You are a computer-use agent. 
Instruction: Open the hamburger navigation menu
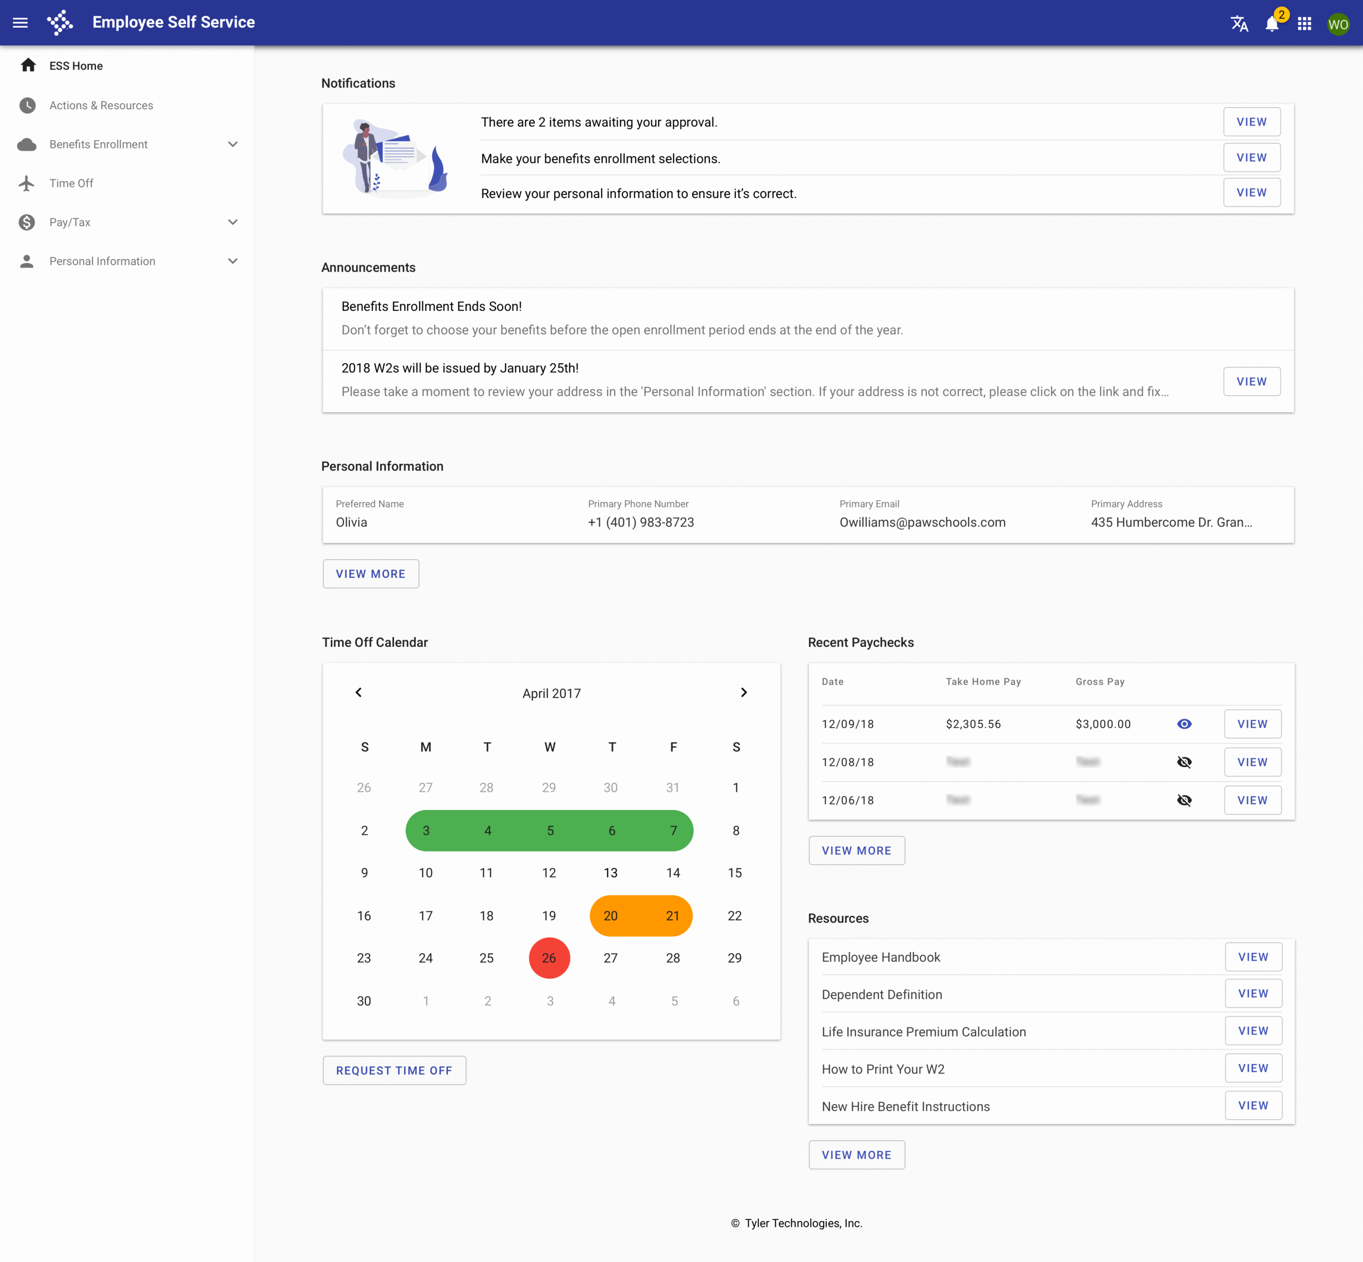20,22
